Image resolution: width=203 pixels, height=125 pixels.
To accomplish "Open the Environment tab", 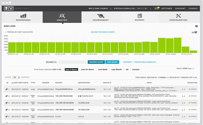I will pyautogui.click(x=101, y=17).
